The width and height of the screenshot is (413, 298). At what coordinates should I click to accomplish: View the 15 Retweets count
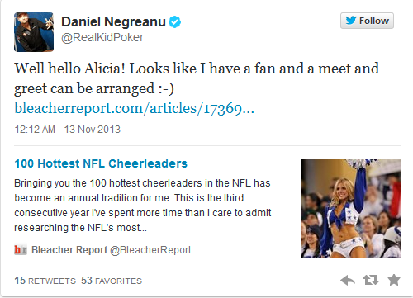[x=45, y=281]
